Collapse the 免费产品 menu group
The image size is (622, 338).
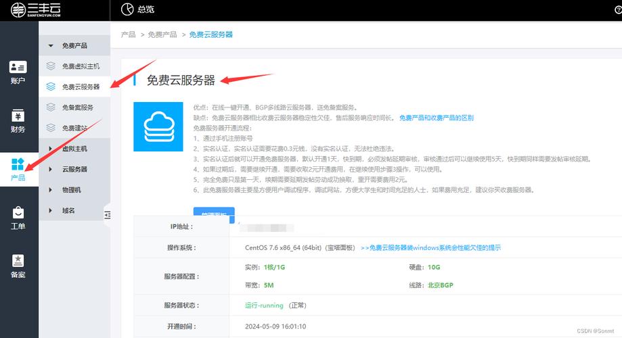point(74,45)
